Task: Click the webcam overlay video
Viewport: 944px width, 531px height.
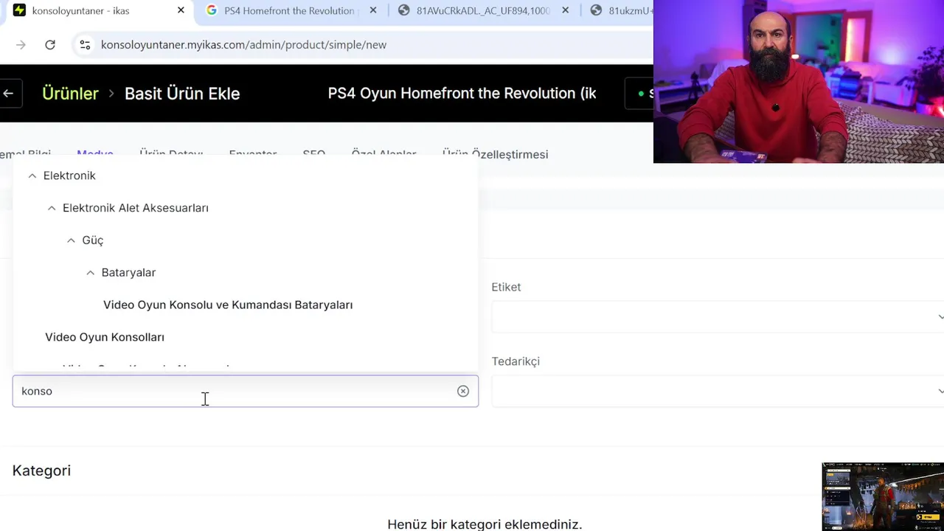Action: pyautogui.click(x=799, y=81)
